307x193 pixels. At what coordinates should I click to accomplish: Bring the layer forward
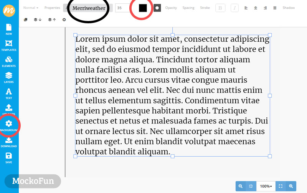52,20
